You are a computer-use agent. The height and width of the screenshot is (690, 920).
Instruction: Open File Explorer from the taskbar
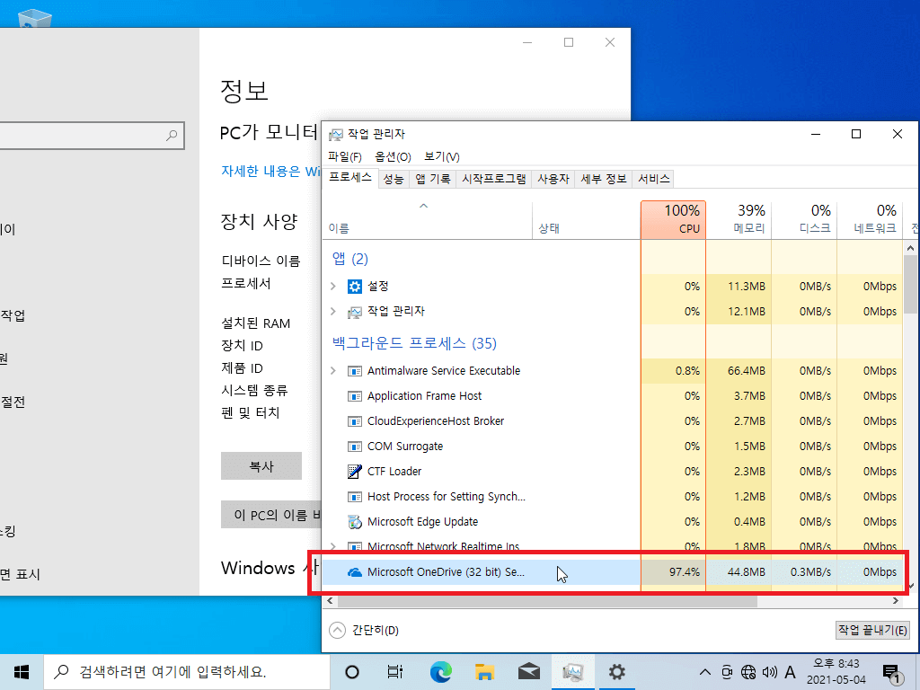coord(484,672)
